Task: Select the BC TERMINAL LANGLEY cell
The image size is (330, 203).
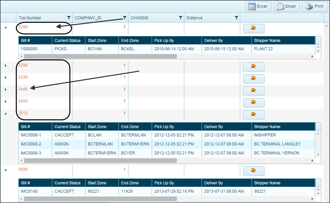Action: coord(283,144)
